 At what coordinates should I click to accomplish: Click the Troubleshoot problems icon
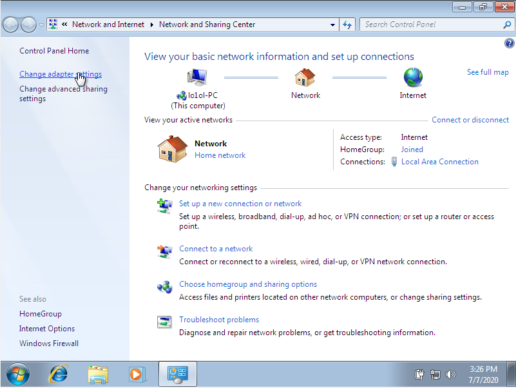tap(164, 322)
